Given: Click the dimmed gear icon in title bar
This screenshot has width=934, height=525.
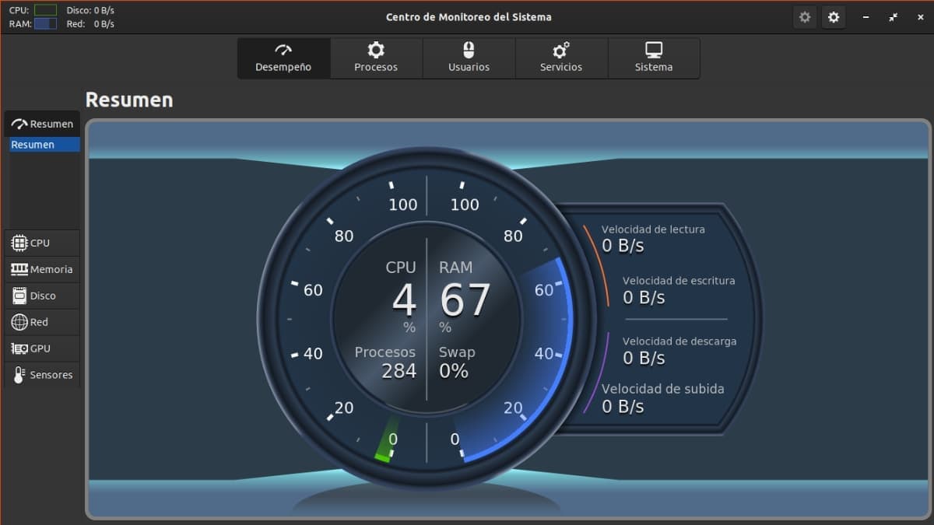Looking at the screenshot, I should [x=805, y=17].
